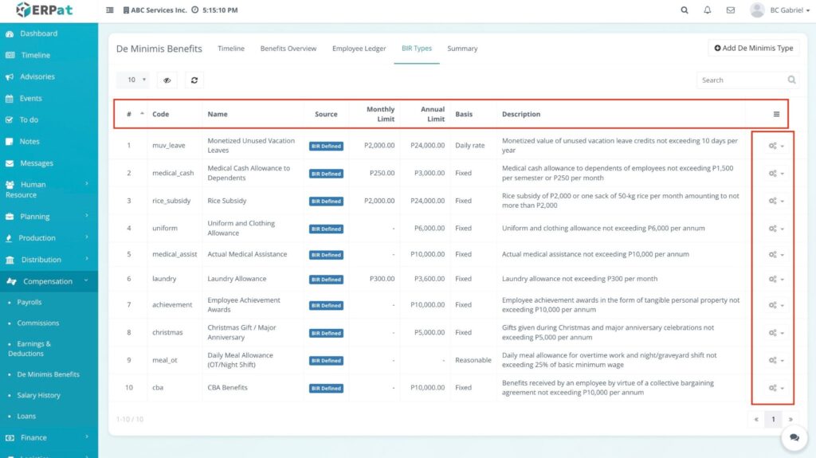Click the refresh table icon button

click(194, 80)
